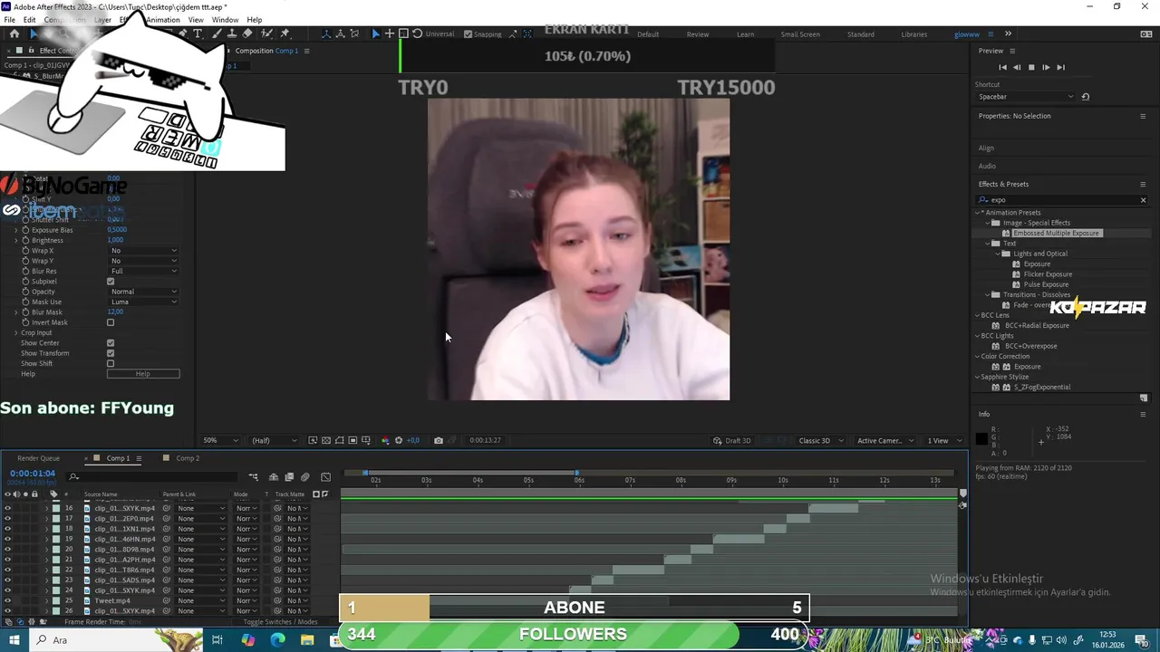The width and height of the screenshot is (1160, 652).
Task: Toggle the Subpixel checkbox
Action: pos(111,282)
